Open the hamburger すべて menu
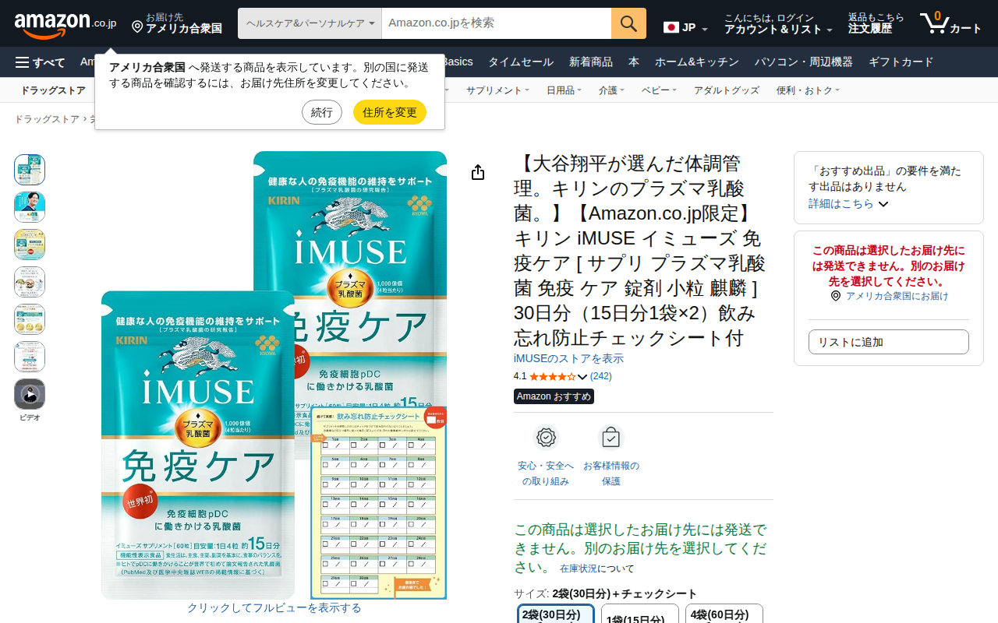The width and height of the screenshot is (998, 623). pyautogui.click(x=41, y=62)
